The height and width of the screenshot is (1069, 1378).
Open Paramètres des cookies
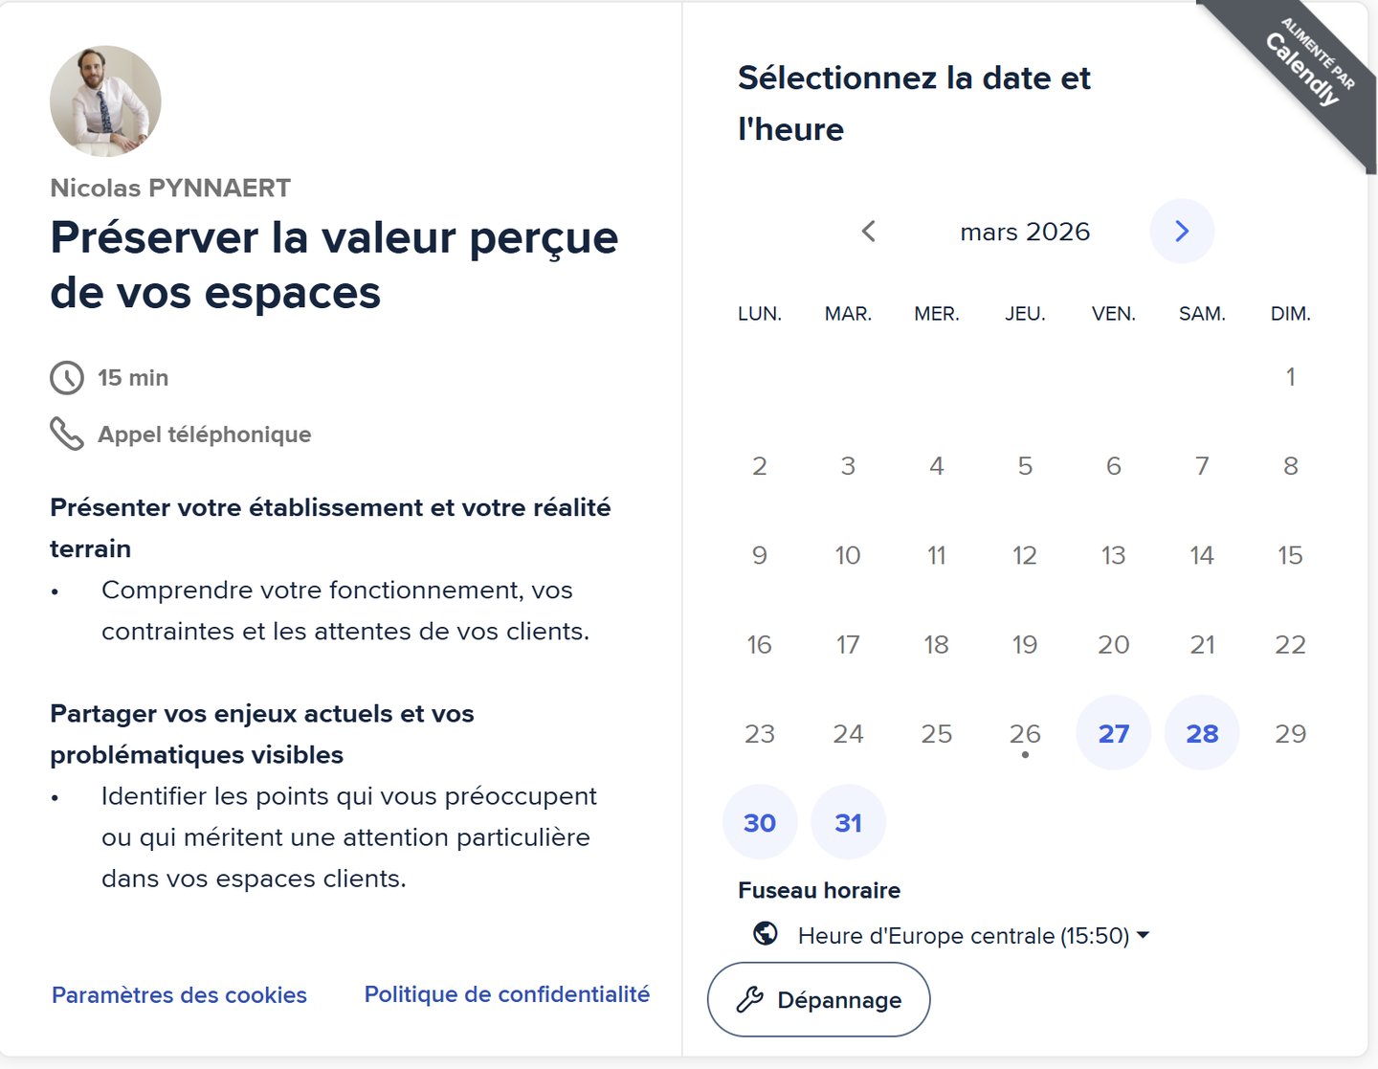(179, 995)
